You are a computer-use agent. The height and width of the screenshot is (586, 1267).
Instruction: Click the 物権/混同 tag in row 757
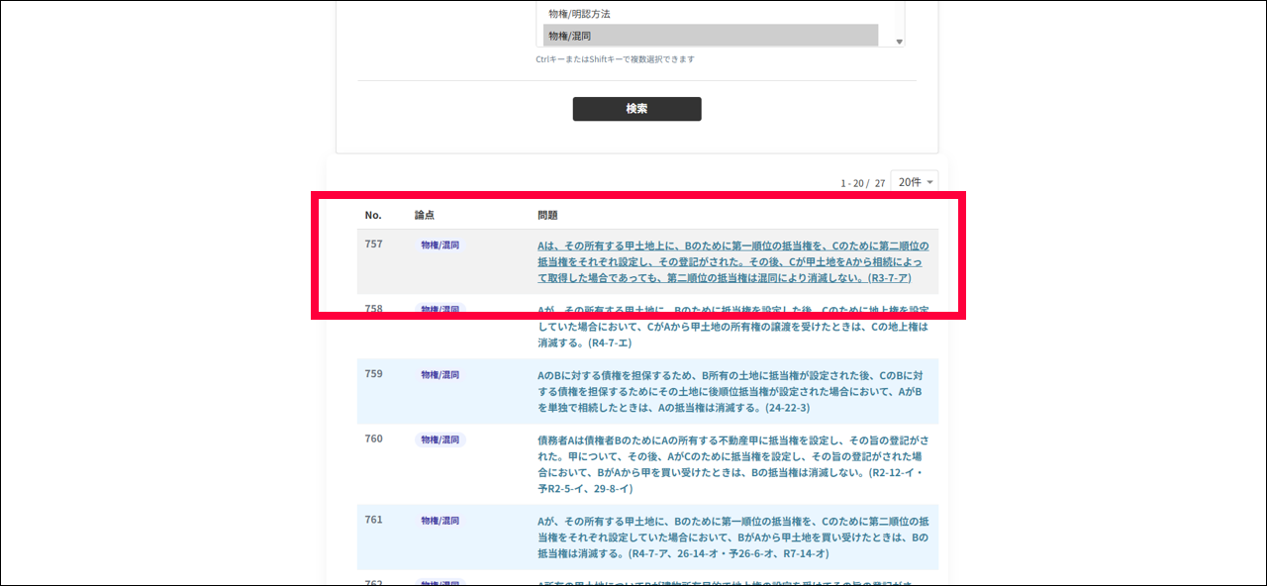(439, 244)
